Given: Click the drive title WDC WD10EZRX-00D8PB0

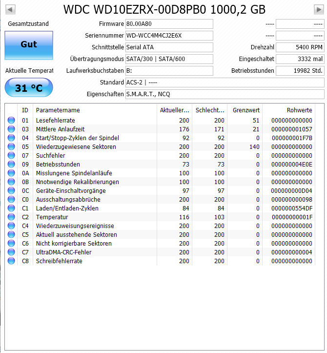Looking at the screenshot, I should (x=135, y=9).
